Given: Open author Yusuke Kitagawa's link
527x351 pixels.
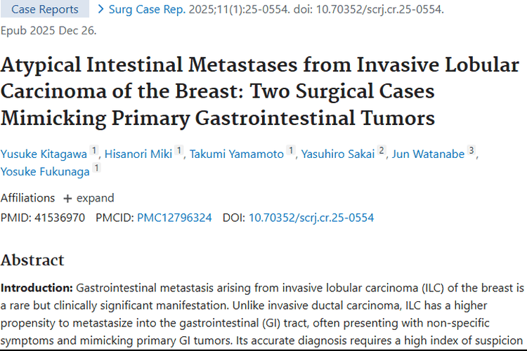Looking at the screenshot, I should pyautogui.click(x=44, y=154).
